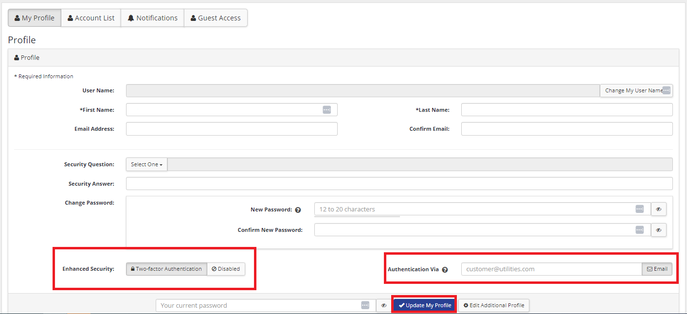Click the New Password help question-mark icon
The width and height of the screenshot is (687, 314).
pyautogui.click(x=298, y=210)
